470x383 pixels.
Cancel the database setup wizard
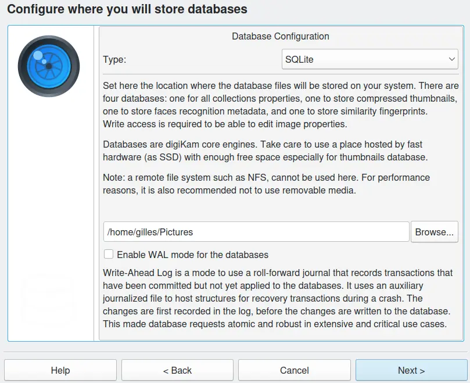pyautogui.click(x=294, y=370)
